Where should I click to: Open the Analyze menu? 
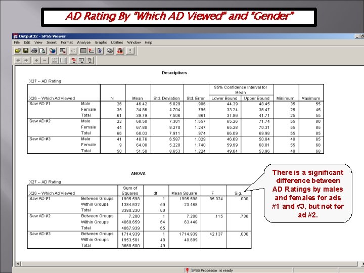(83, 42)
